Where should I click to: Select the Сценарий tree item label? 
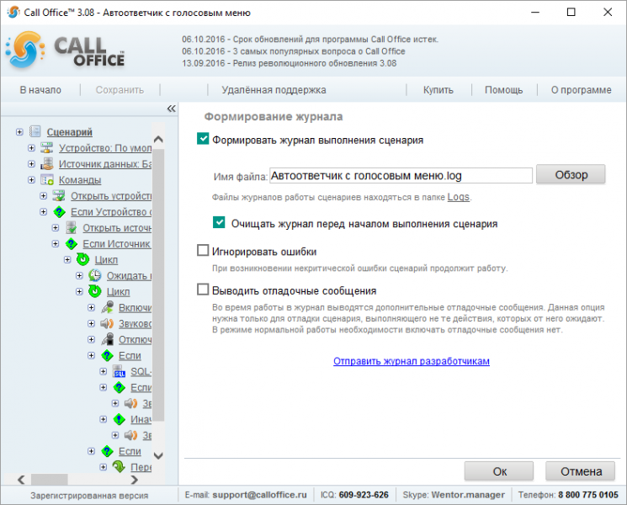[x=70, y=131]
